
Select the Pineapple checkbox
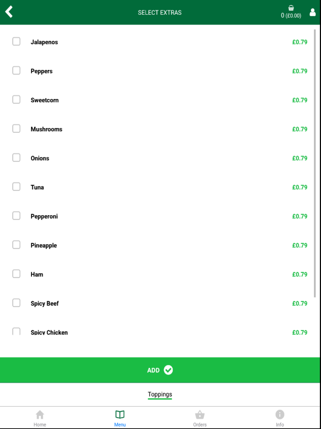(16, 245)
